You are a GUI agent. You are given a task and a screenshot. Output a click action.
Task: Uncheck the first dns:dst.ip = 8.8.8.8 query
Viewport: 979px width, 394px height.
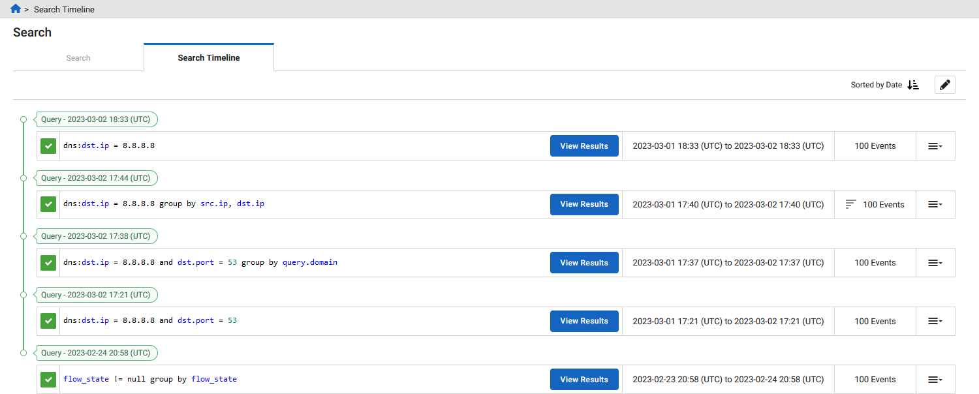tap(48, 145)
